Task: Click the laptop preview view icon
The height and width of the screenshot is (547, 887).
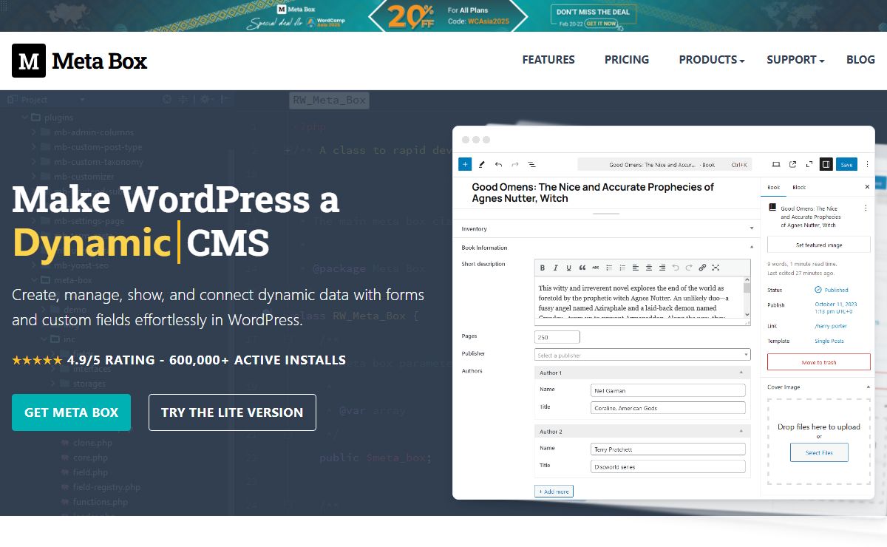Action: 776,164
